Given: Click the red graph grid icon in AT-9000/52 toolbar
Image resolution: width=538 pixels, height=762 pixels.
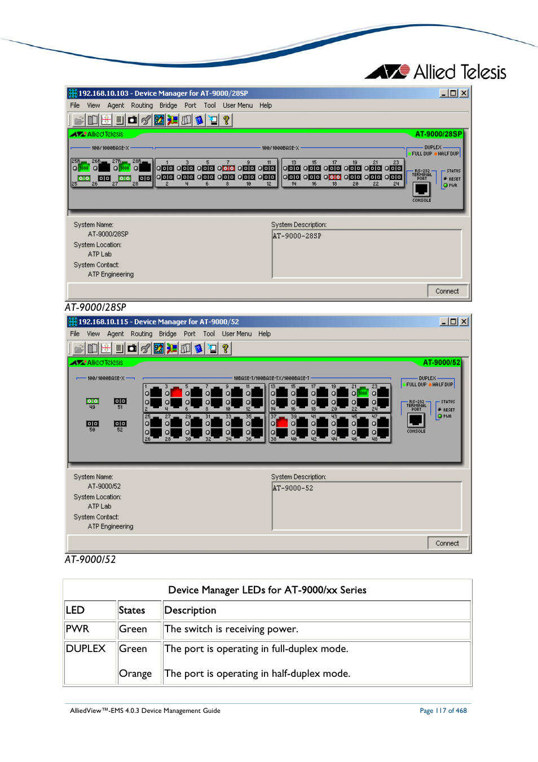Looking at the screenshot, I should tap(106, 349).
